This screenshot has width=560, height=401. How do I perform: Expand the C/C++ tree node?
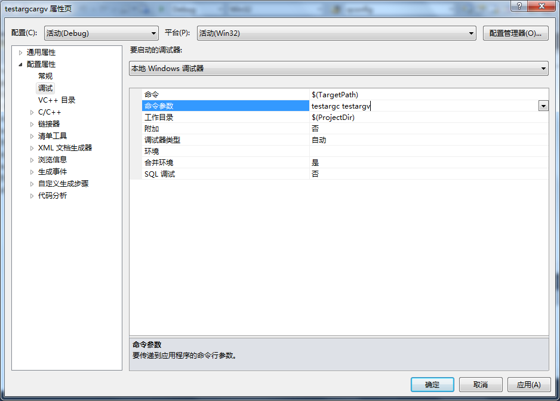[x=32, y=112]
